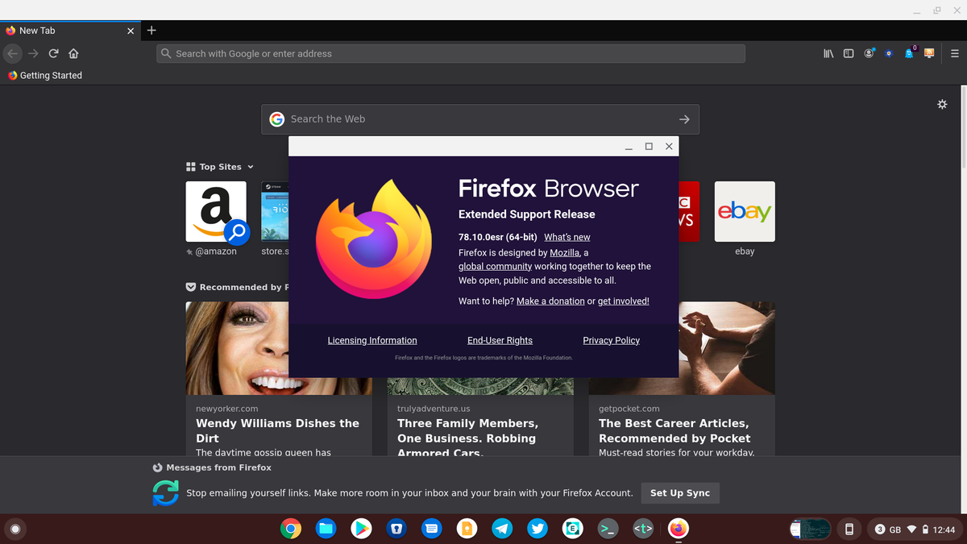The image size is (967, 544).
Task: Collapse the Top Sites section
Action: [251, 167]
